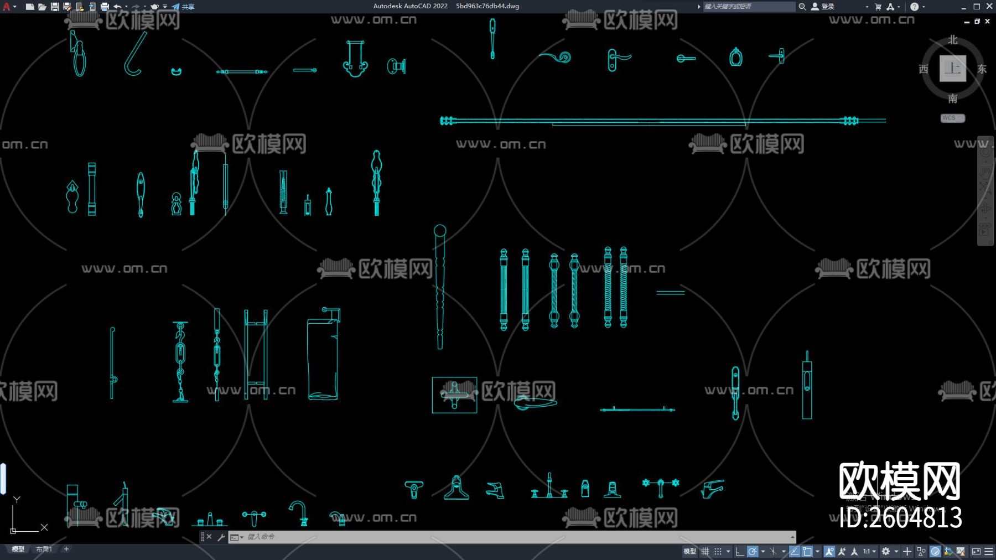Click 南 south on the ViewCube compass
Image resolution: width=996 pixels, height=560 pixels.
[x=952, y=98]
